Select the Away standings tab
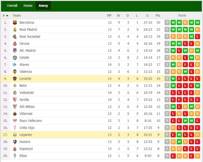 tap(43, 6)
